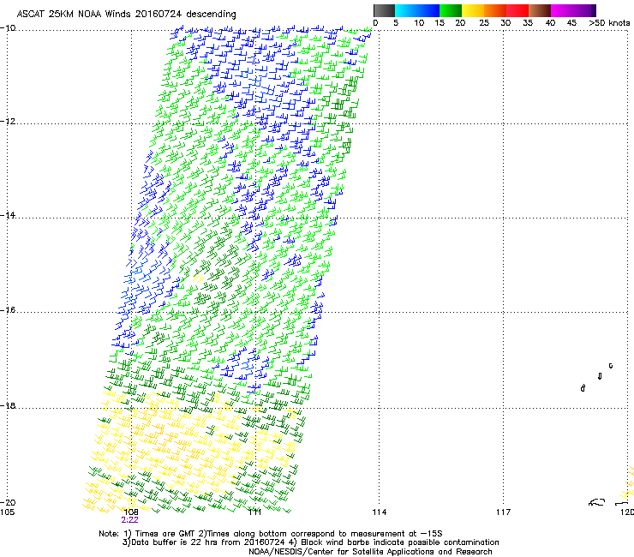The width and height of the screenshot is (634, 557).
Task: Click the -18 latitude axis label
Action: pyautogui.click(x=8, y=405)
